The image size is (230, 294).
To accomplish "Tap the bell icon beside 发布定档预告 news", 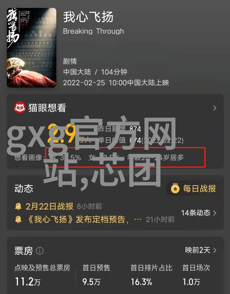I will point(18,219).
